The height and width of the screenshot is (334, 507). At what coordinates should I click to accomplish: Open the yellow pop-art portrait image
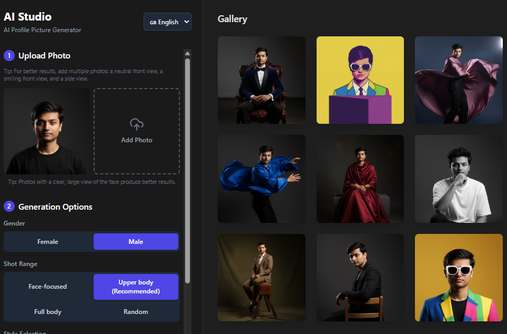(x=360, y=80)
